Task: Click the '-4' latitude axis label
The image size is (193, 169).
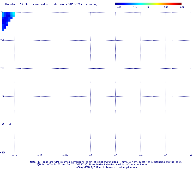Action: point(2,68)
